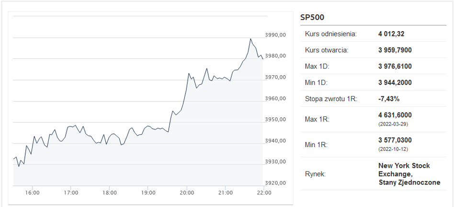Click the chart peak near 3990

click(x=250, y=39)
